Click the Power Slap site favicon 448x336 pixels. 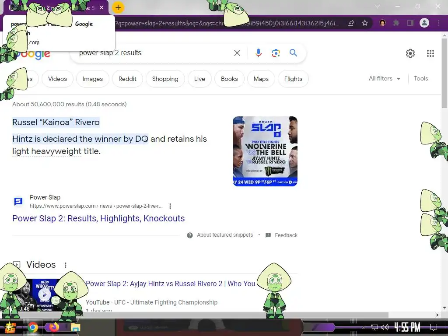pos(18,201)
